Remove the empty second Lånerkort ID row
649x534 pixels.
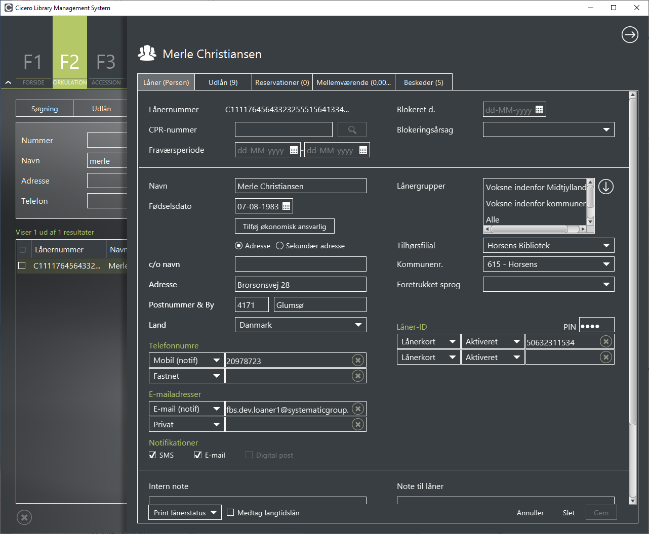pyautogui.click(x=606, y=357)
